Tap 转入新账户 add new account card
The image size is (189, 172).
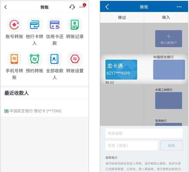click(x=168, y=39)
